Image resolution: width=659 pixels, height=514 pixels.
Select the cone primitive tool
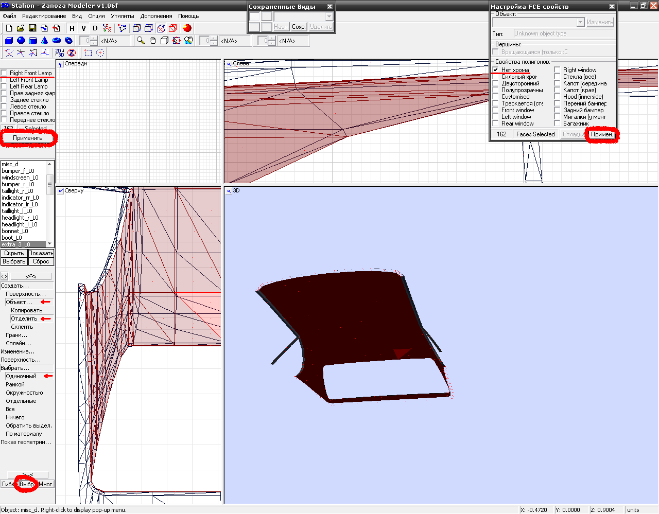tap(45, 41)
